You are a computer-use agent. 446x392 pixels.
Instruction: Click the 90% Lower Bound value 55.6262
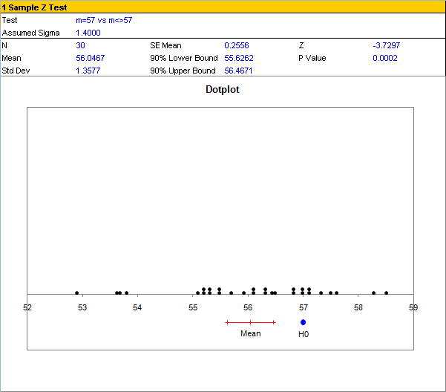tap(239, 58)
